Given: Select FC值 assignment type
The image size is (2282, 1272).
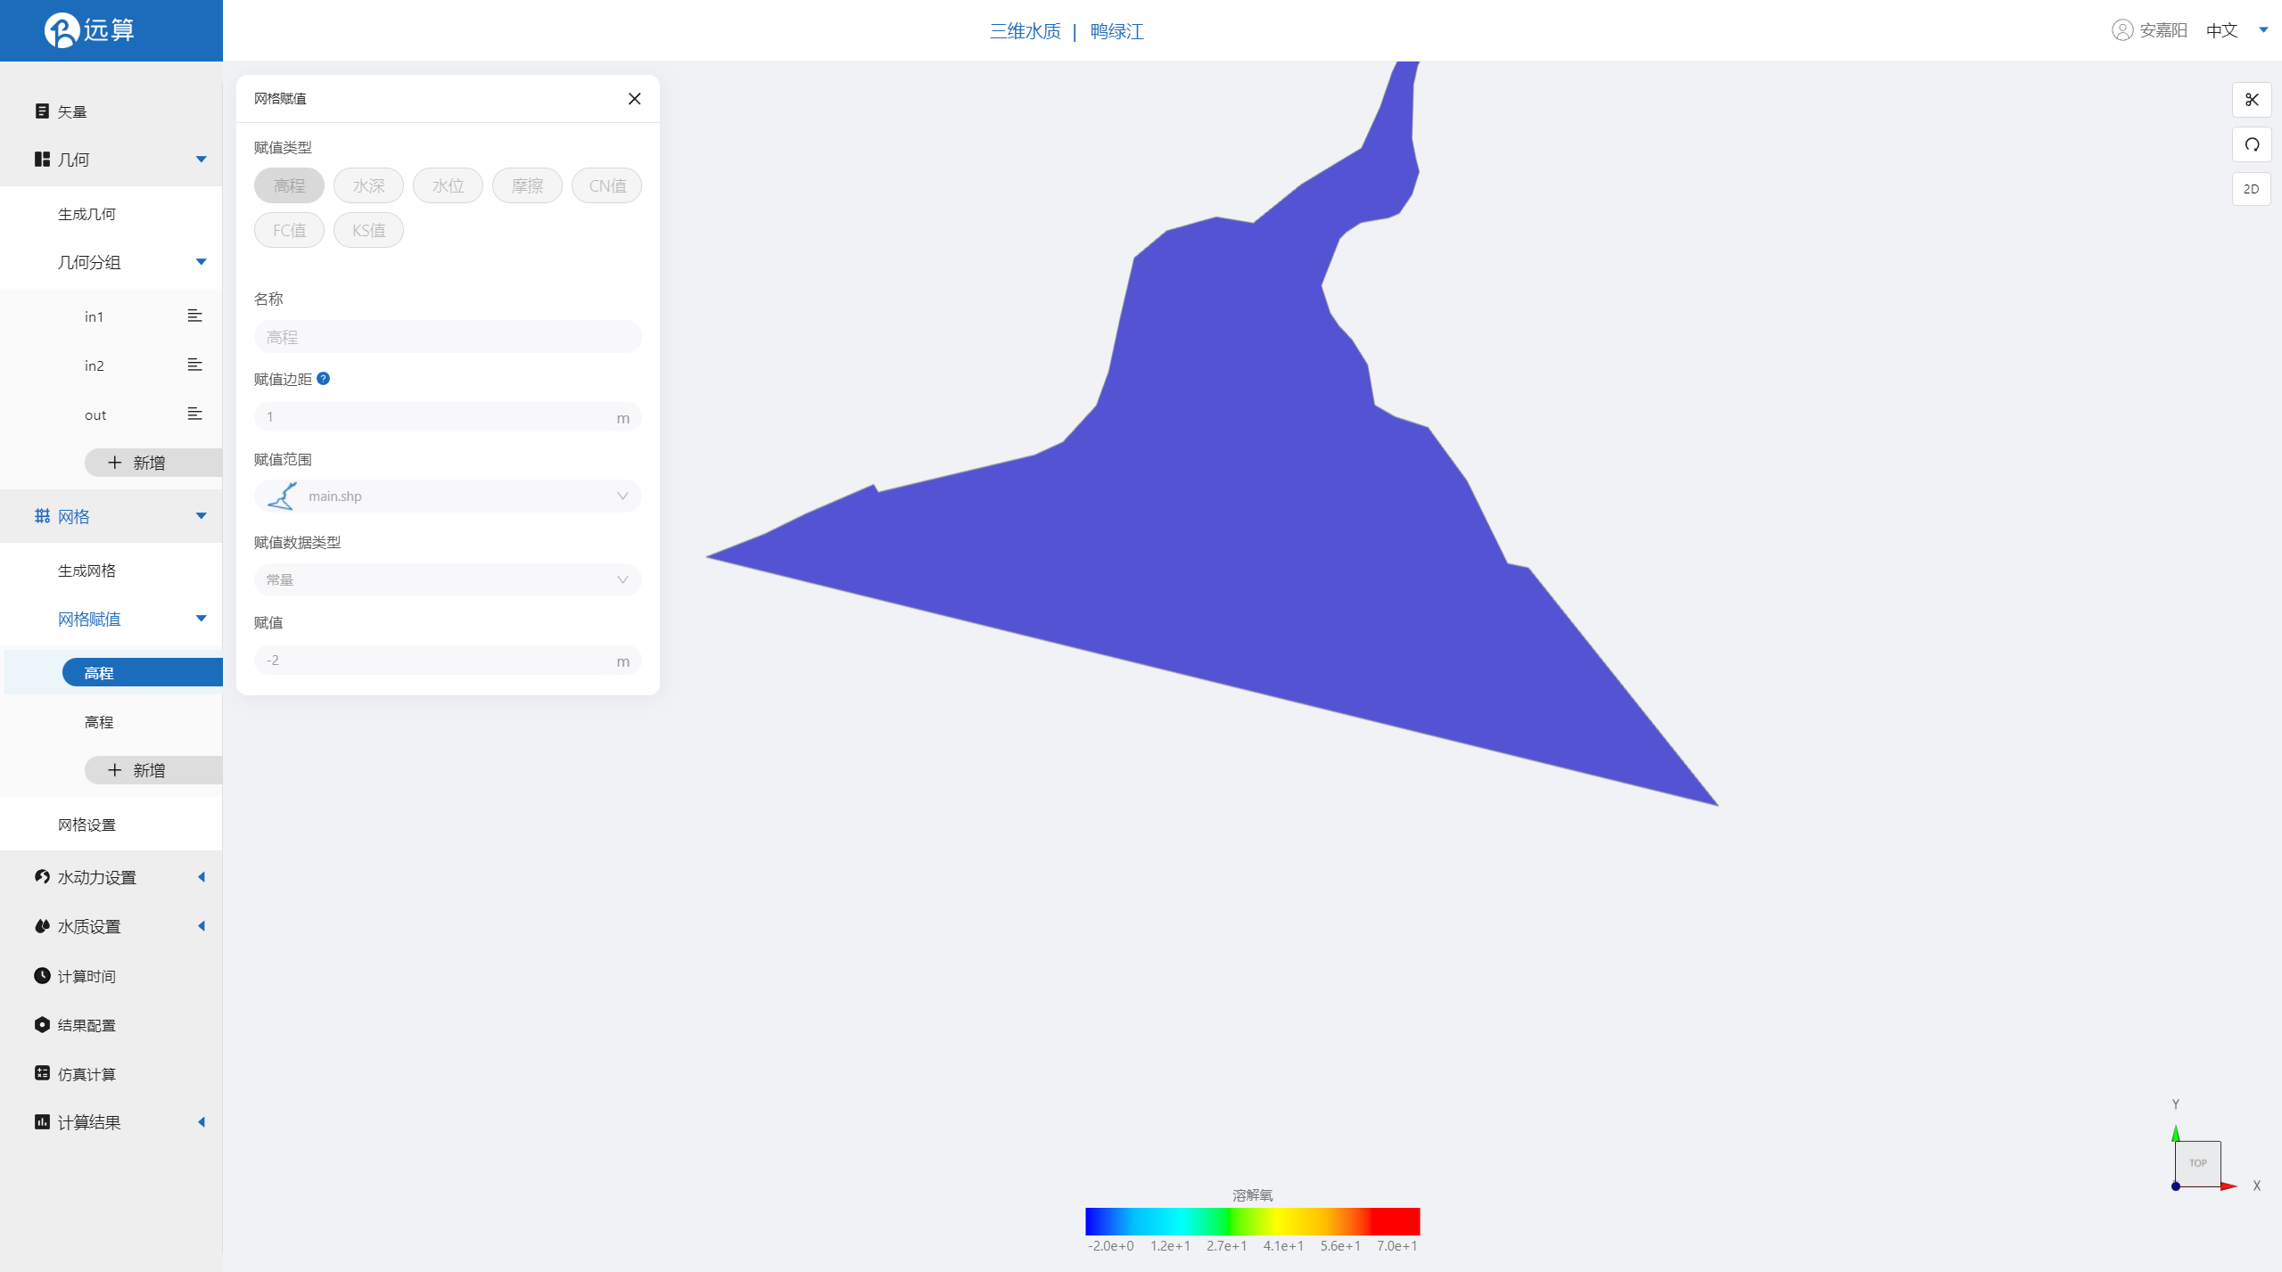Looking at the screenshot, I should [x=289, y=230].
